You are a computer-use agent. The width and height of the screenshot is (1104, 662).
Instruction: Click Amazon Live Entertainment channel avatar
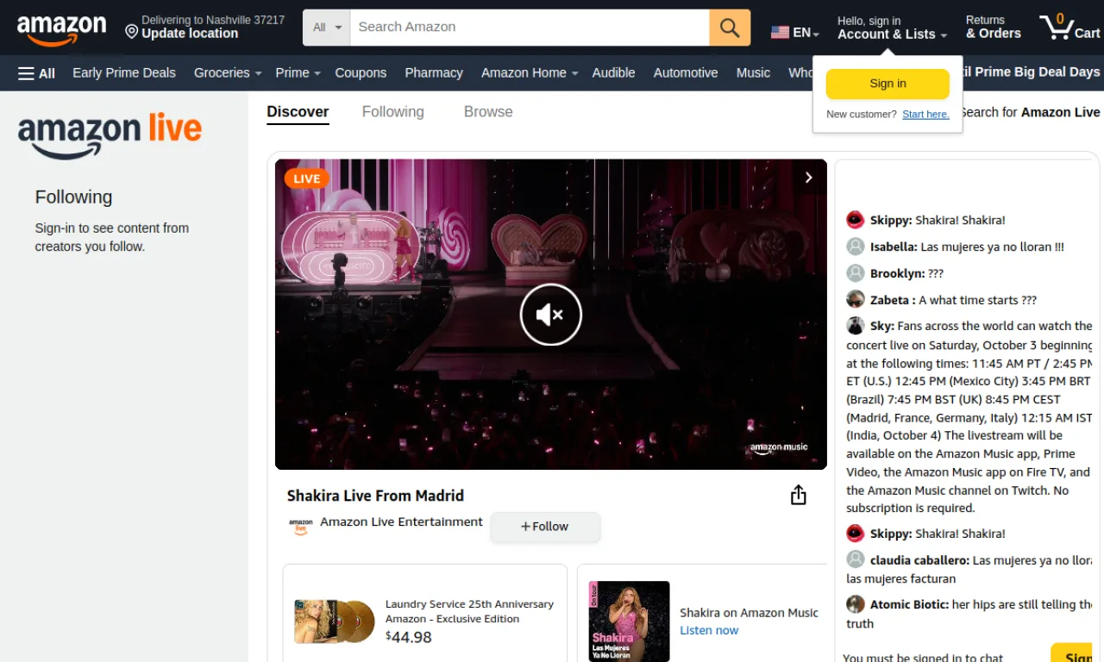[300, 526]
